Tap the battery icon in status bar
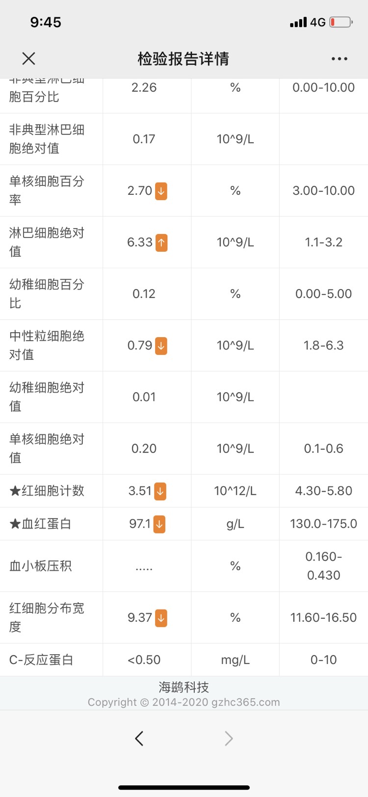Image resolution: width=368 pixels, height=797 pixels. 341,22
